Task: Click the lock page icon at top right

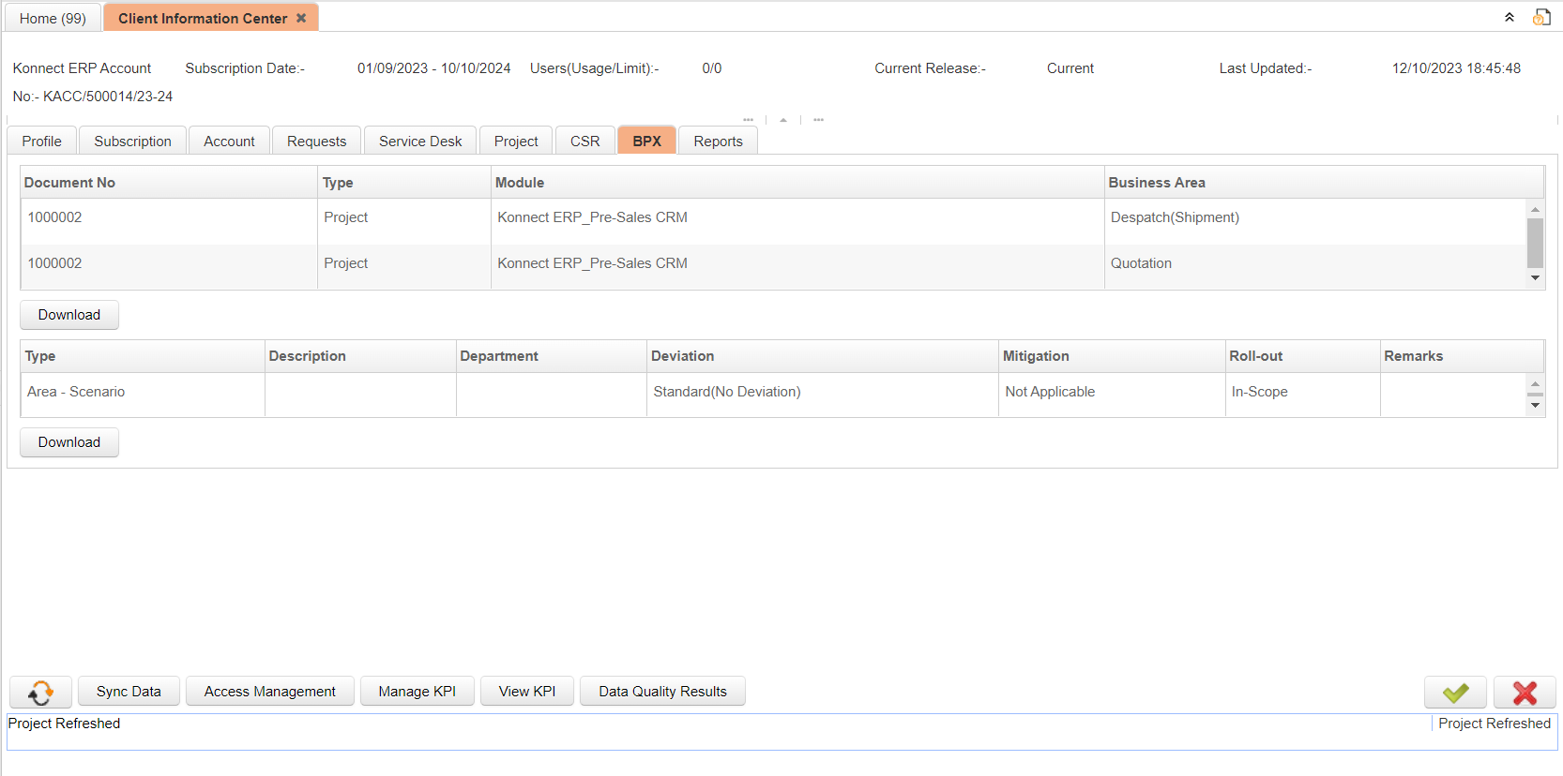Action: pyautogui.click(x=1541, y=17)
